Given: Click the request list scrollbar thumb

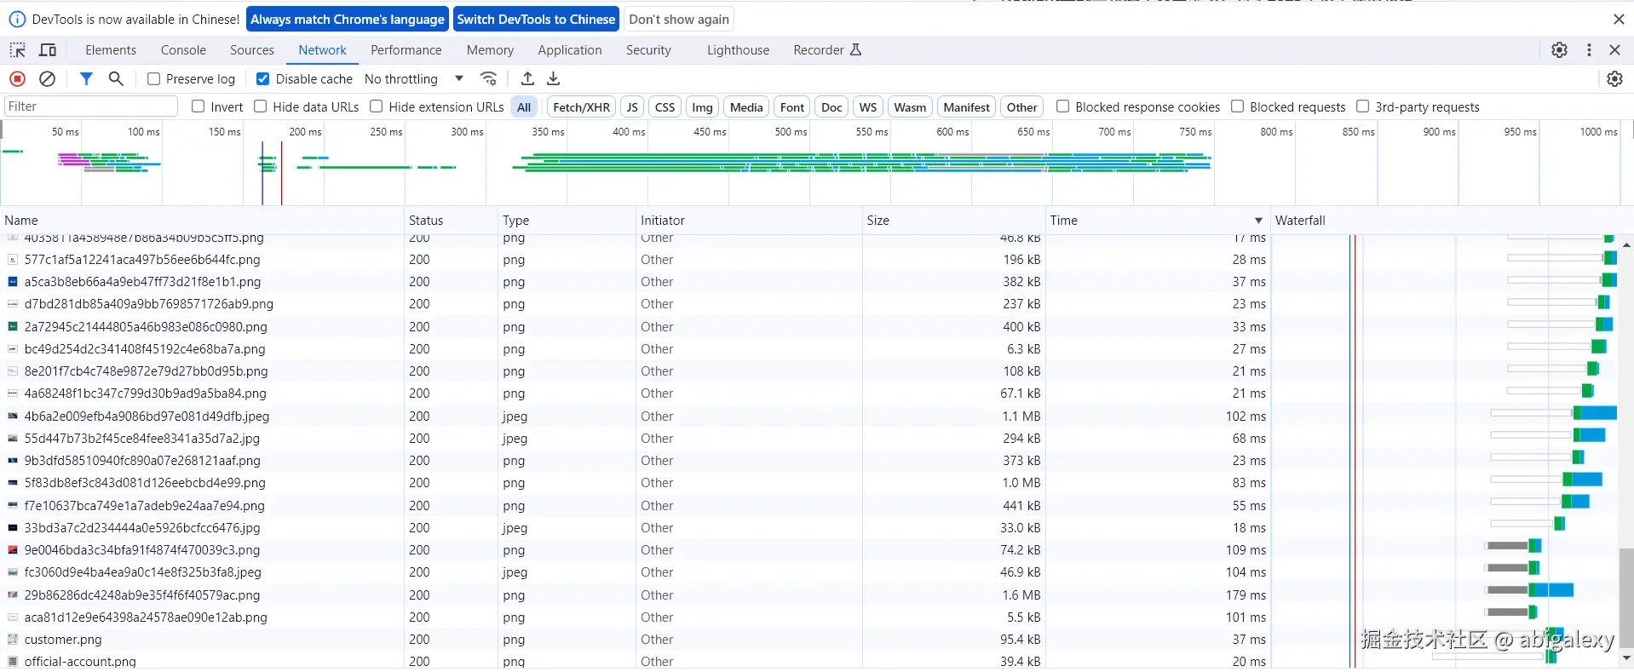Looking at the screenshot, I should click(x=1626, y=597).
